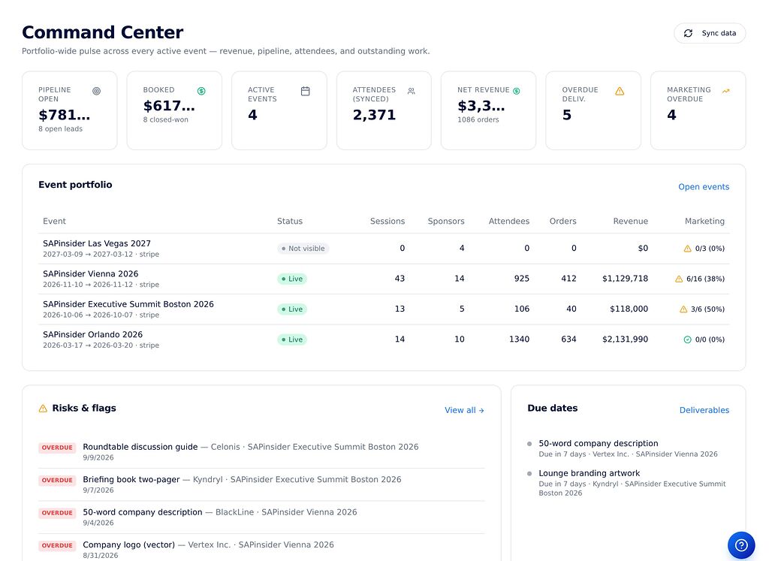Click OVERDUE badge for Briefing book two-pager
Image resolution: width=769 pixels, height=561 pixels.
pyautogui.click(x=57, y=481)
